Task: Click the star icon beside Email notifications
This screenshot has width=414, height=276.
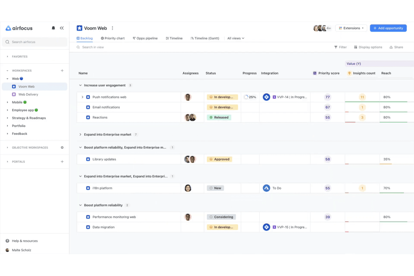Action: click(88, 107)
